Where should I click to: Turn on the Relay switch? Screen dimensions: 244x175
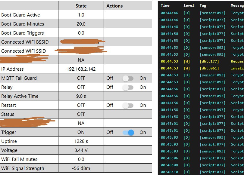(x=128, y=87)
